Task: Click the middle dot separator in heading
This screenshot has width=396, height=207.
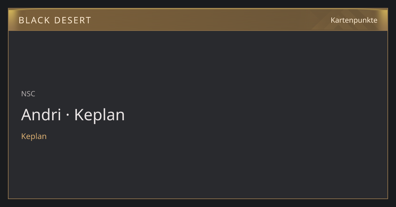Action: [x=68, y=115]
